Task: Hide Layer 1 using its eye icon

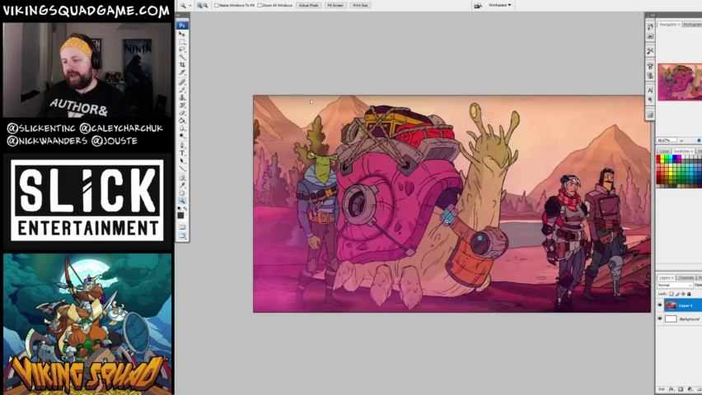Action: tap(660, 305)
